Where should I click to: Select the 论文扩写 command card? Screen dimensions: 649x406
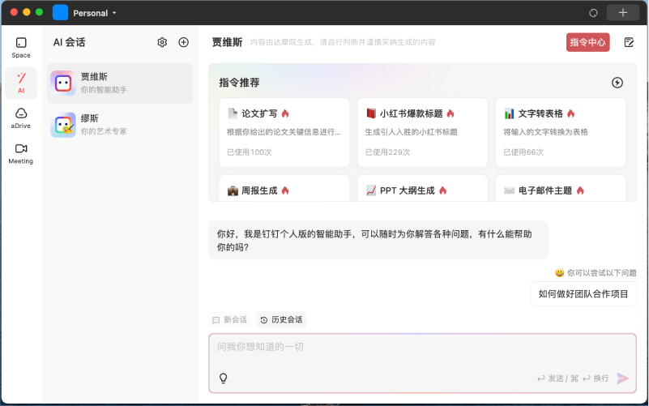[284, 132]
